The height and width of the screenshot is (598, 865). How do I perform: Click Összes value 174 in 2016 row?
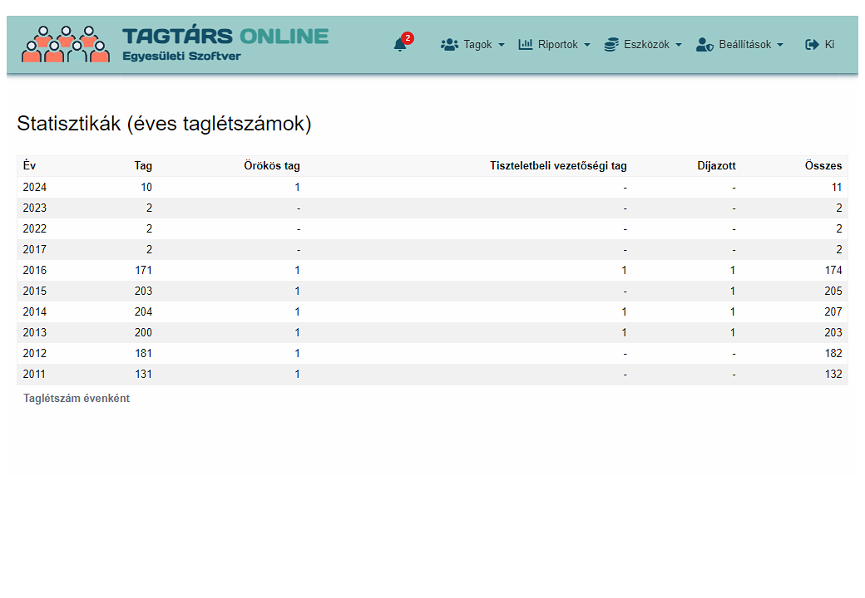[x=833, y=271]
